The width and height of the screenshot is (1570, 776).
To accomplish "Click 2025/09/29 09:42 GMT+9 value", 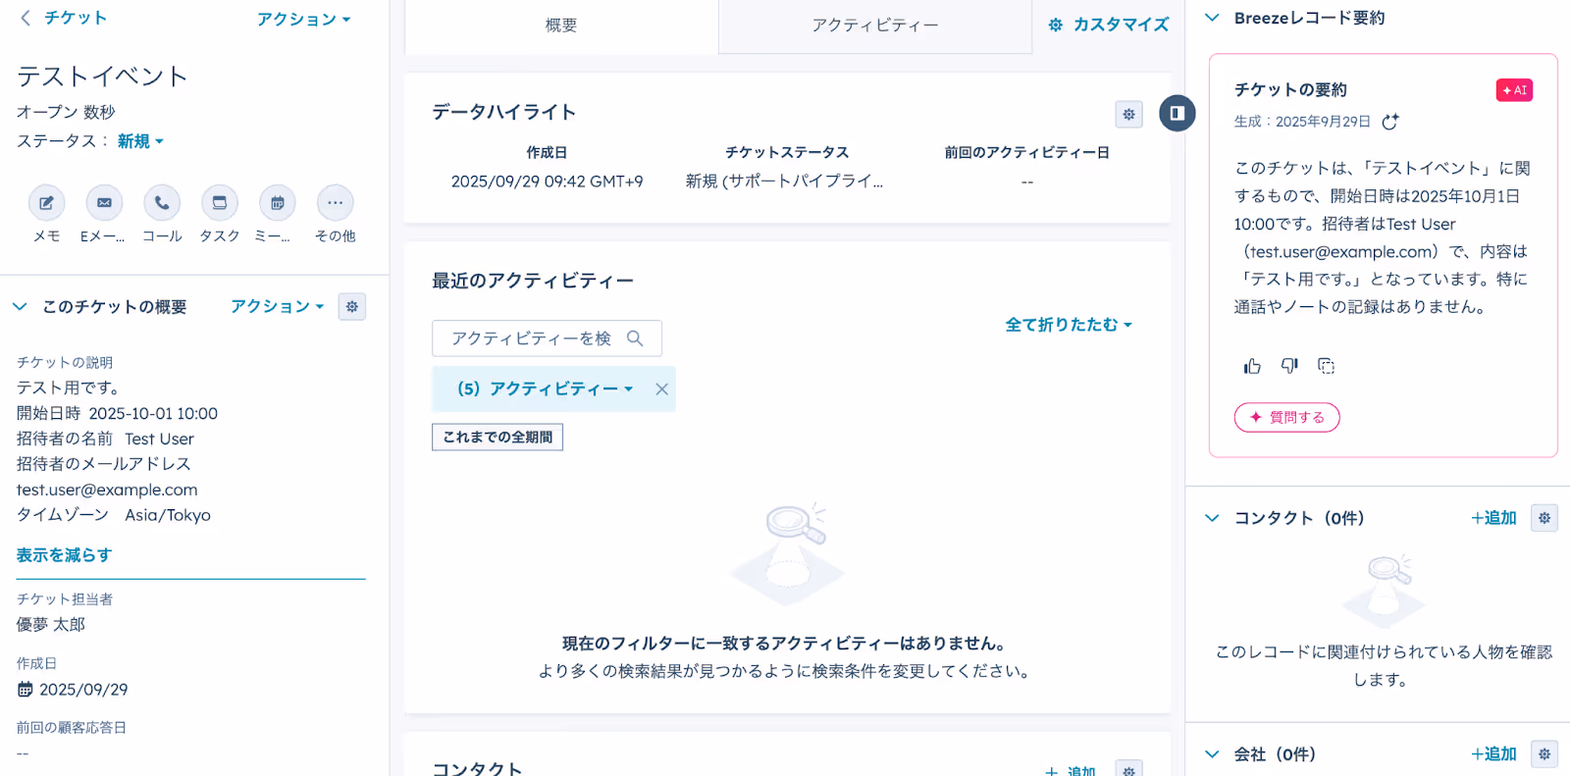I will pyautogui.click(x=547, y=181).
